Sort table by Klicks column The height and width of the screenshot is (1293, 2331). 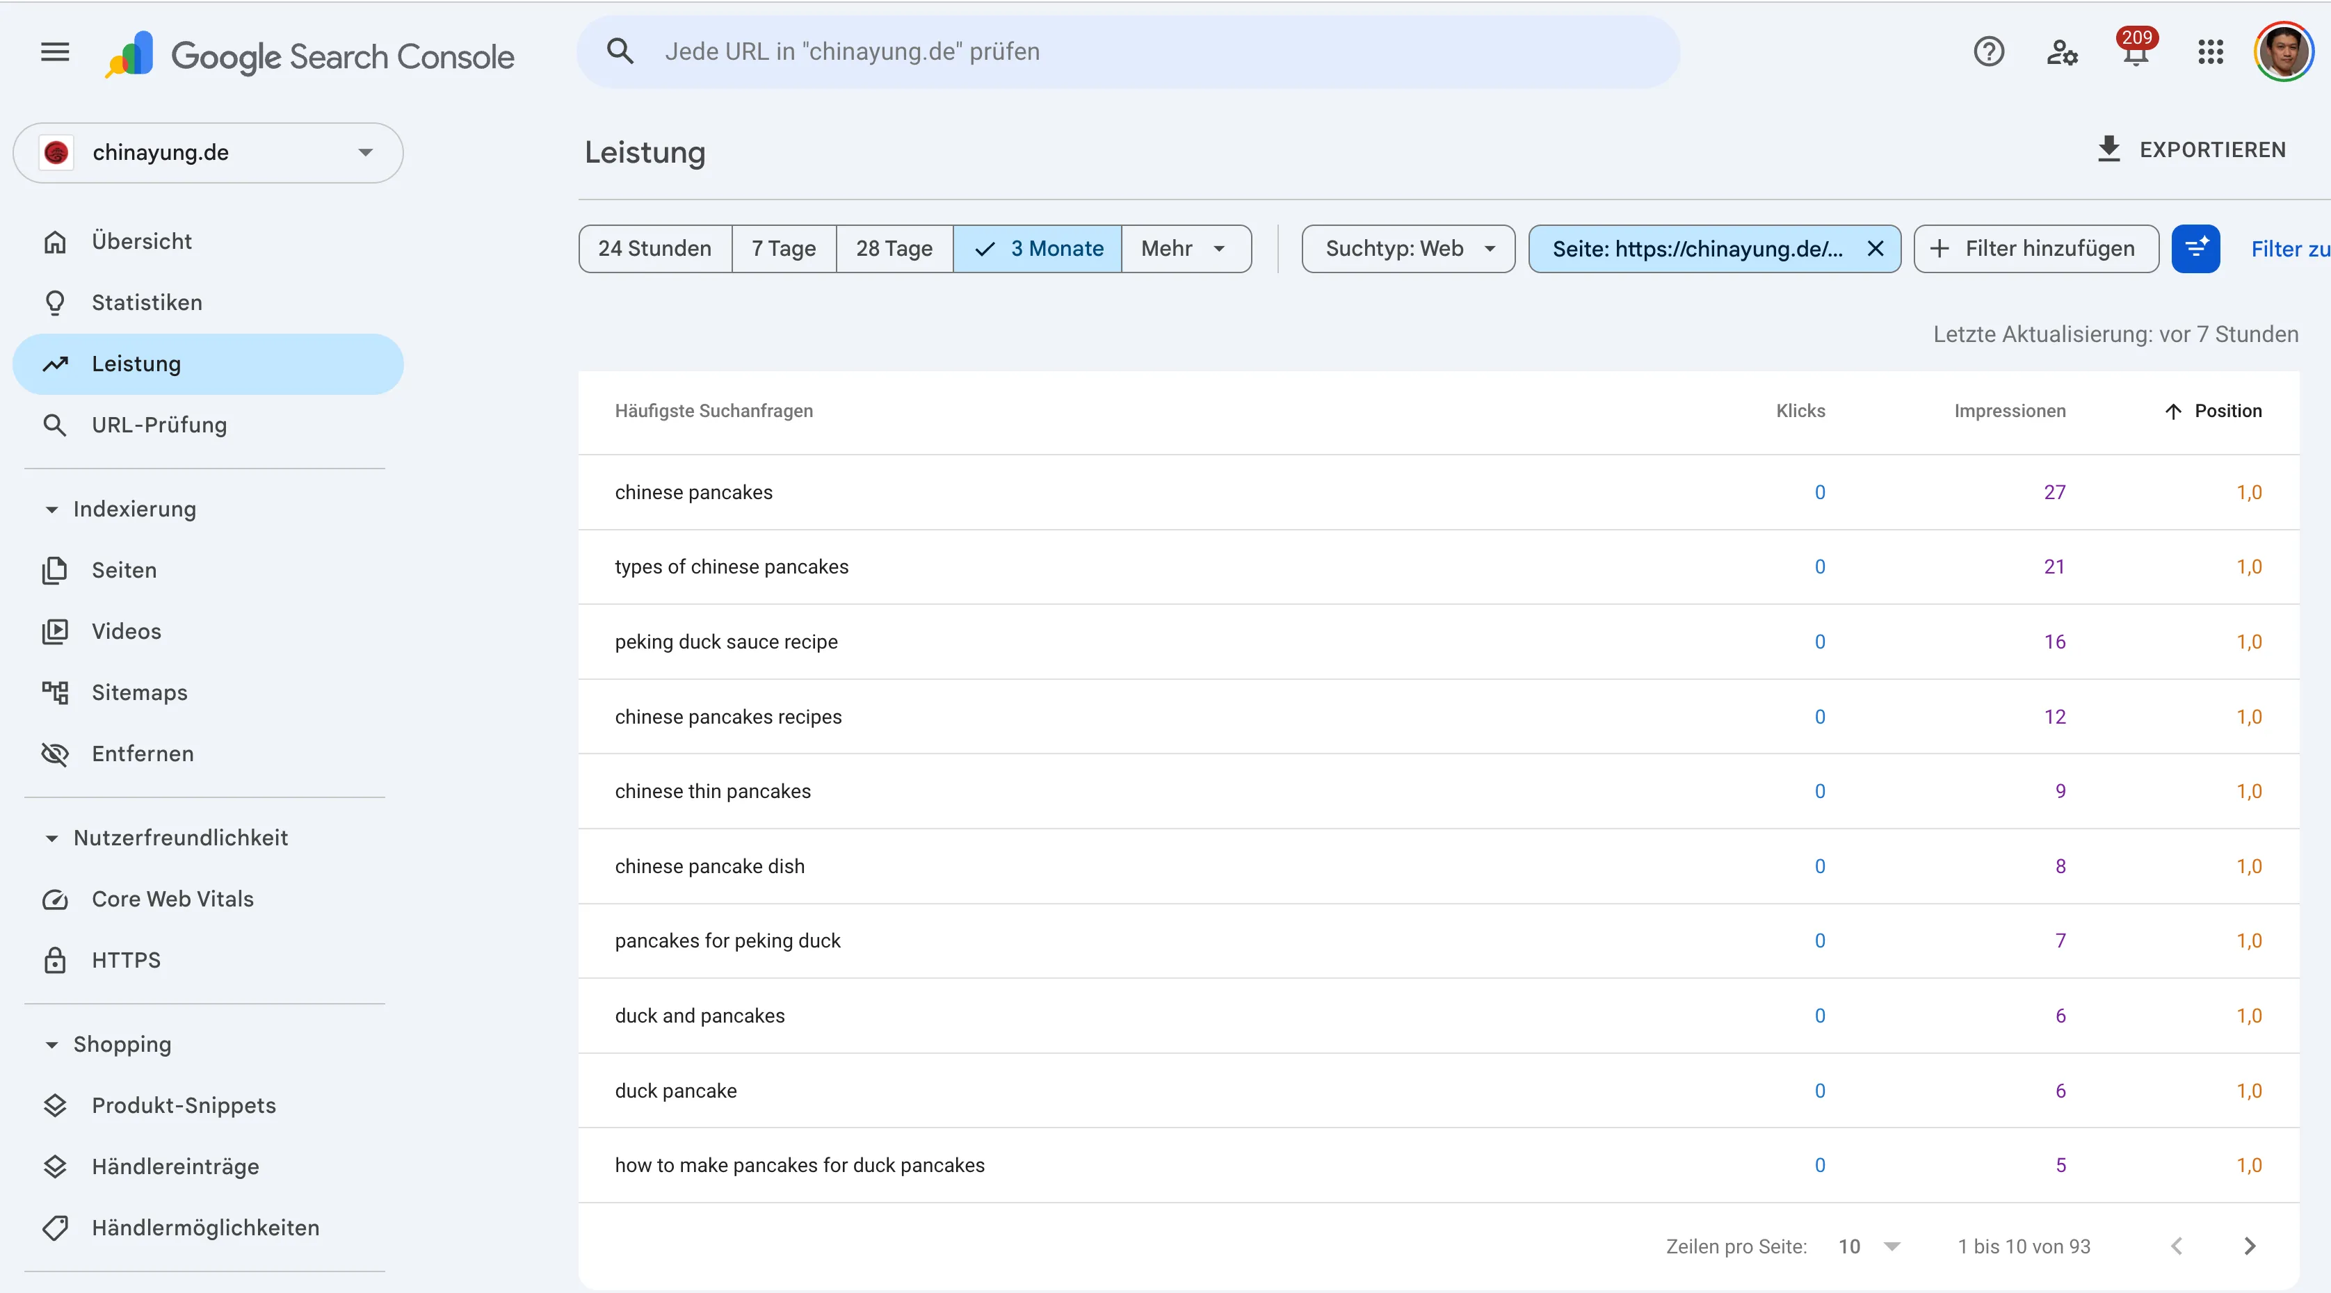coord(1800,411)
